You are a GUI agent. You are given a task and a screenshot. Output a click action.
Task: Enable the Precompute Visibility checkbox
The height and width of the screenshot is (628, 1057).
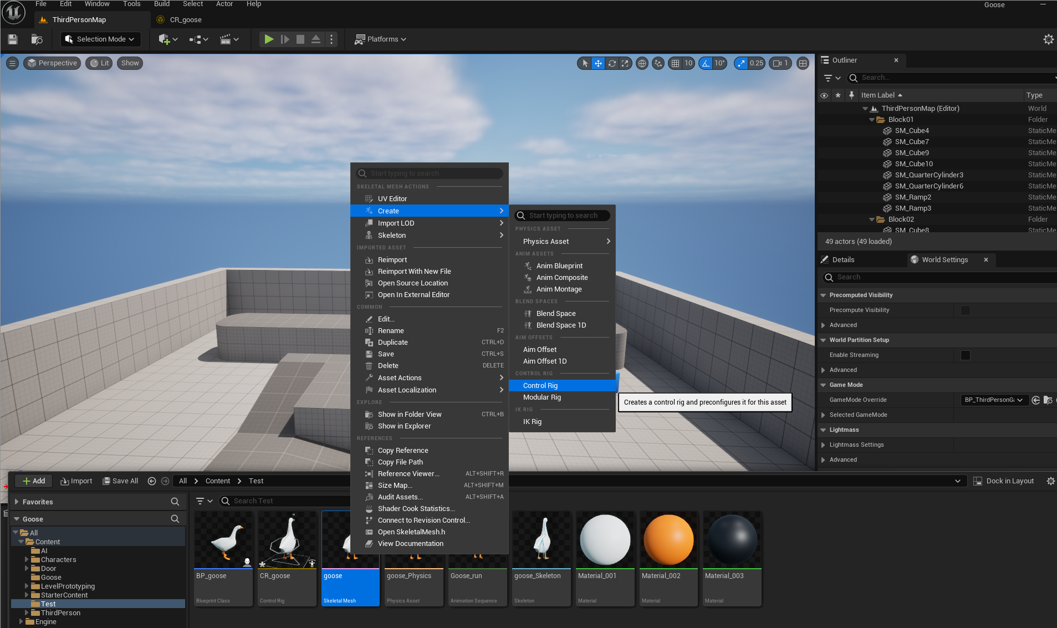[966, 310]
